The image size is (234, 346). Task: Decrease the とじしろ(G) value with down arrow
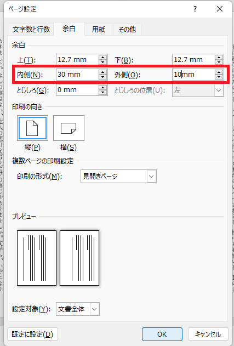pos(103,93)
